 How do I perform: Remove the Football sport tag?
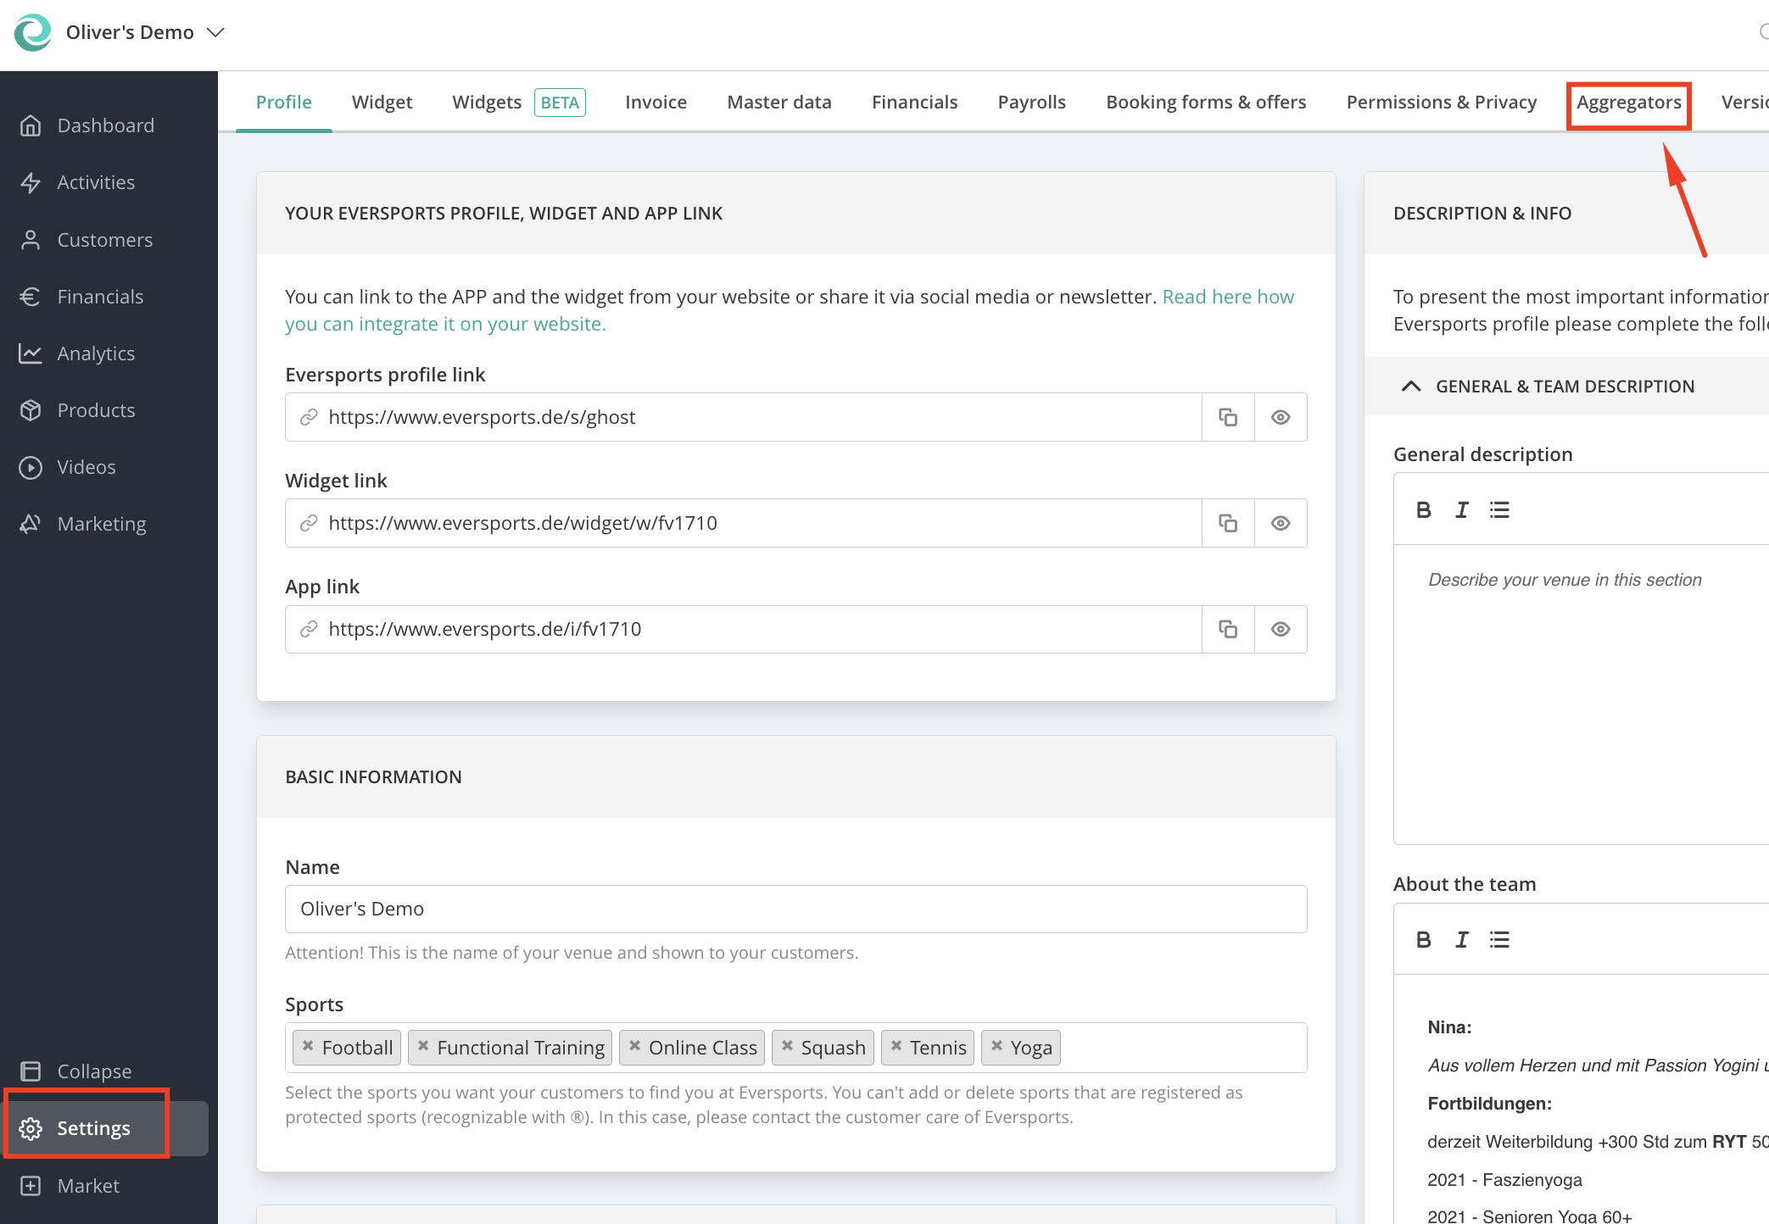(308, 1046)
